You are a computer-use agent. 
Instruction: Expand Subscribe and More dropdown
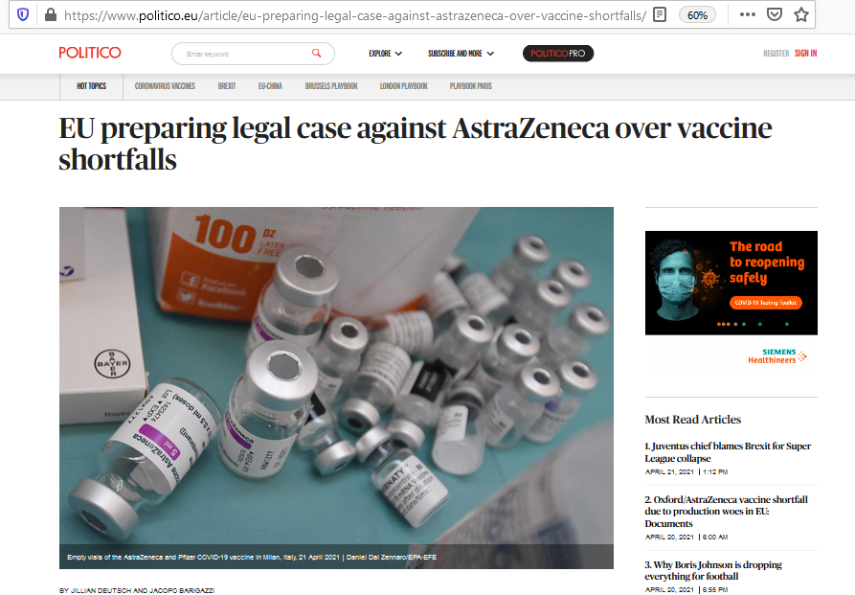pyautogui.click(x=461, y=54)
